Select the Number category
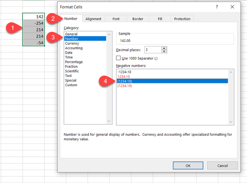 [x=85, y=39]
